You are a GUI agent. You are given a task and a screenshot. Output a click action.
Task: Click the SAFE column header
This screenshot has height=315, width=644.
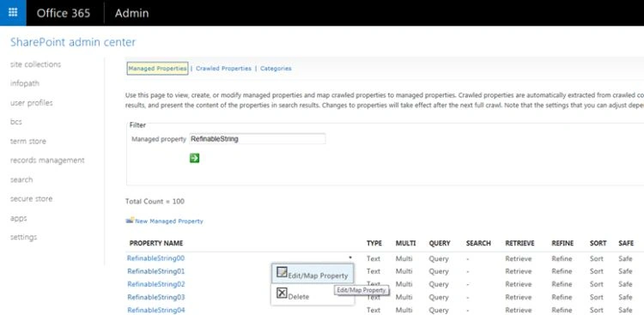tap(626, 243)
